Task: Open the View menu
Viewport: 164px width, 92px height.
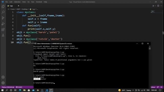Action: pos(24,2)
